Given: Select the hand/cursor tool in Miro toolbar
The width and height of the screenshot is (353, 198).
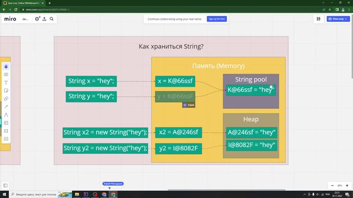Looking at the screenshot, I should (x=6, y=67).
